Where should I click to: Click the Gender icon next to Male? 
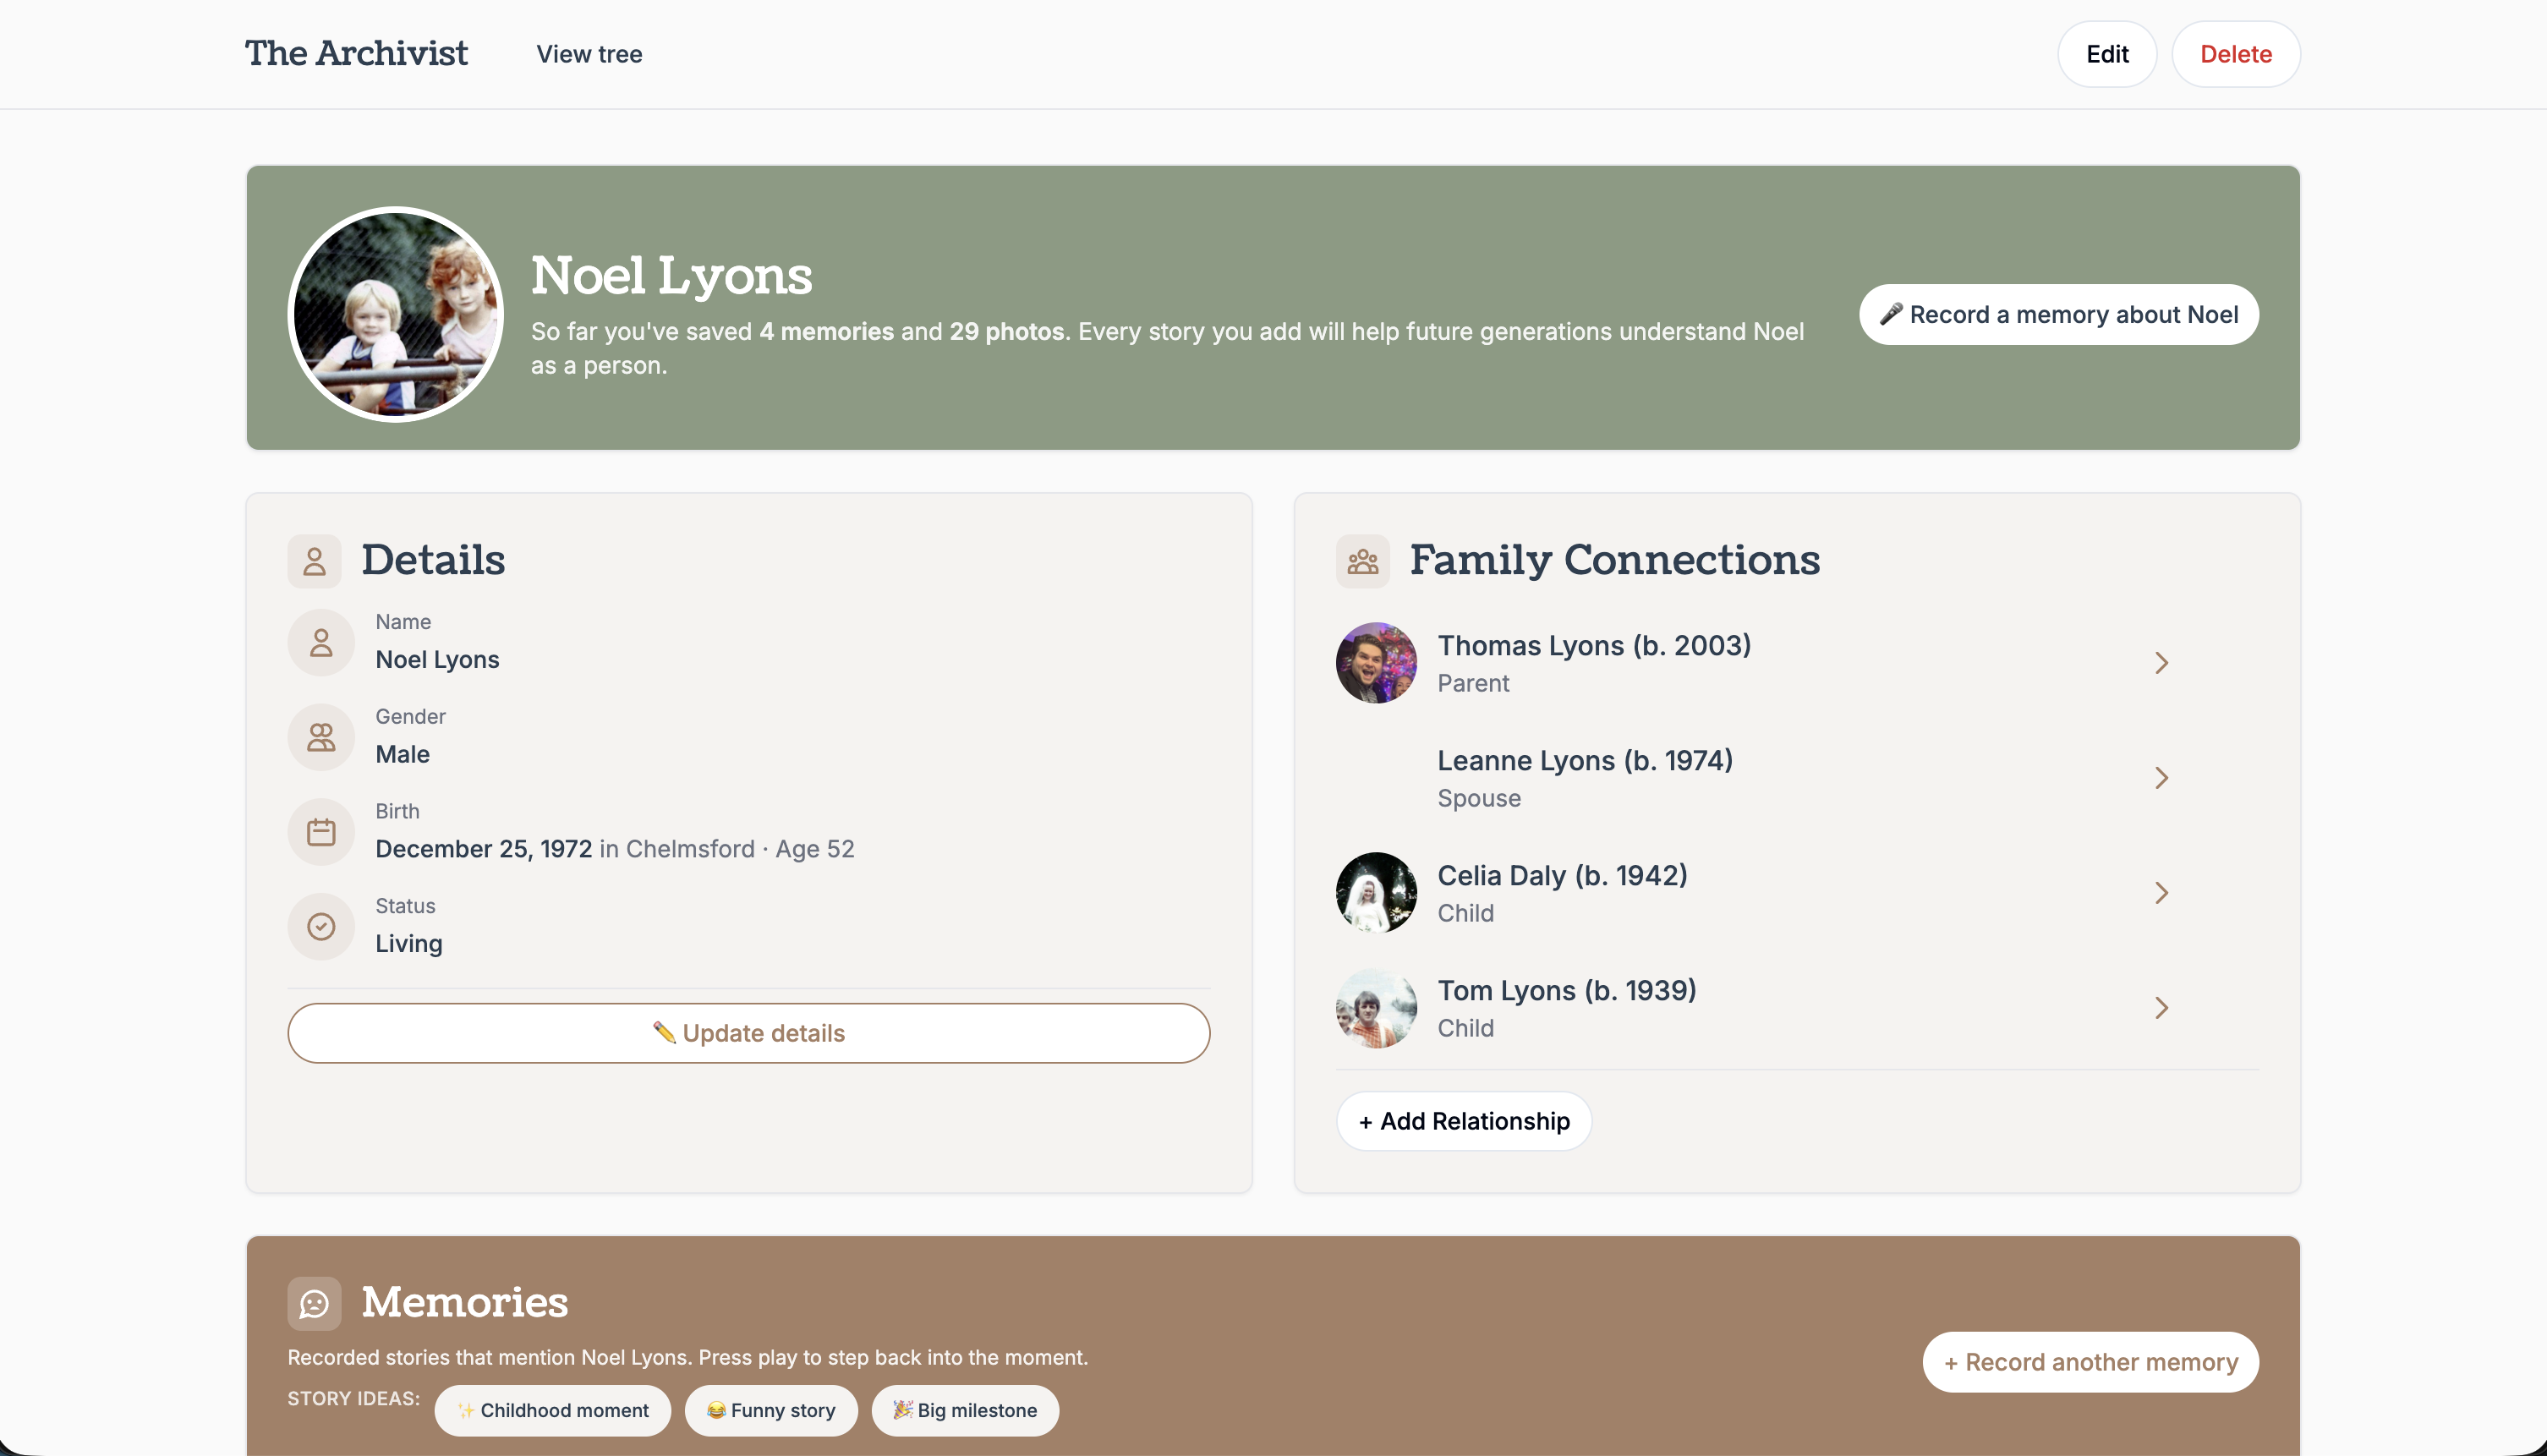click(x=320, y=736)
